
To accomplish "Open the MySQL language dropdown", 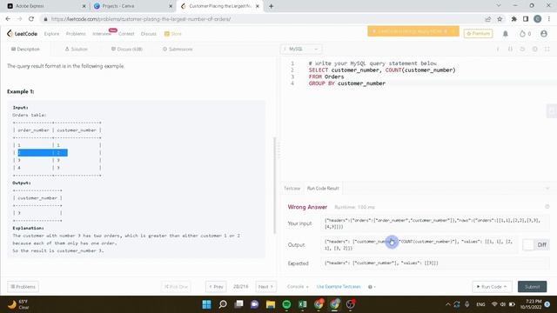I will 301,49.
